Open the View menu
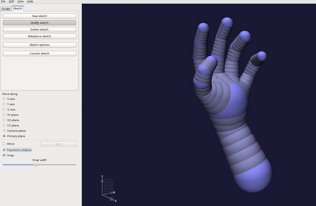Viewport: 316px width, 206px height. 20,1
